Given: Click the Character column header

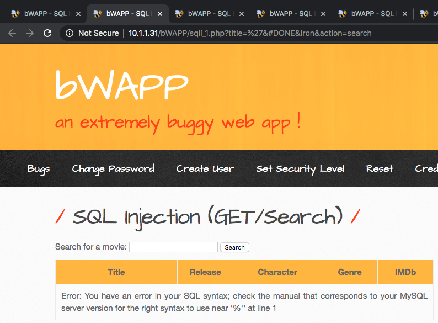Looking at the screenshot, I should [277, 272].
